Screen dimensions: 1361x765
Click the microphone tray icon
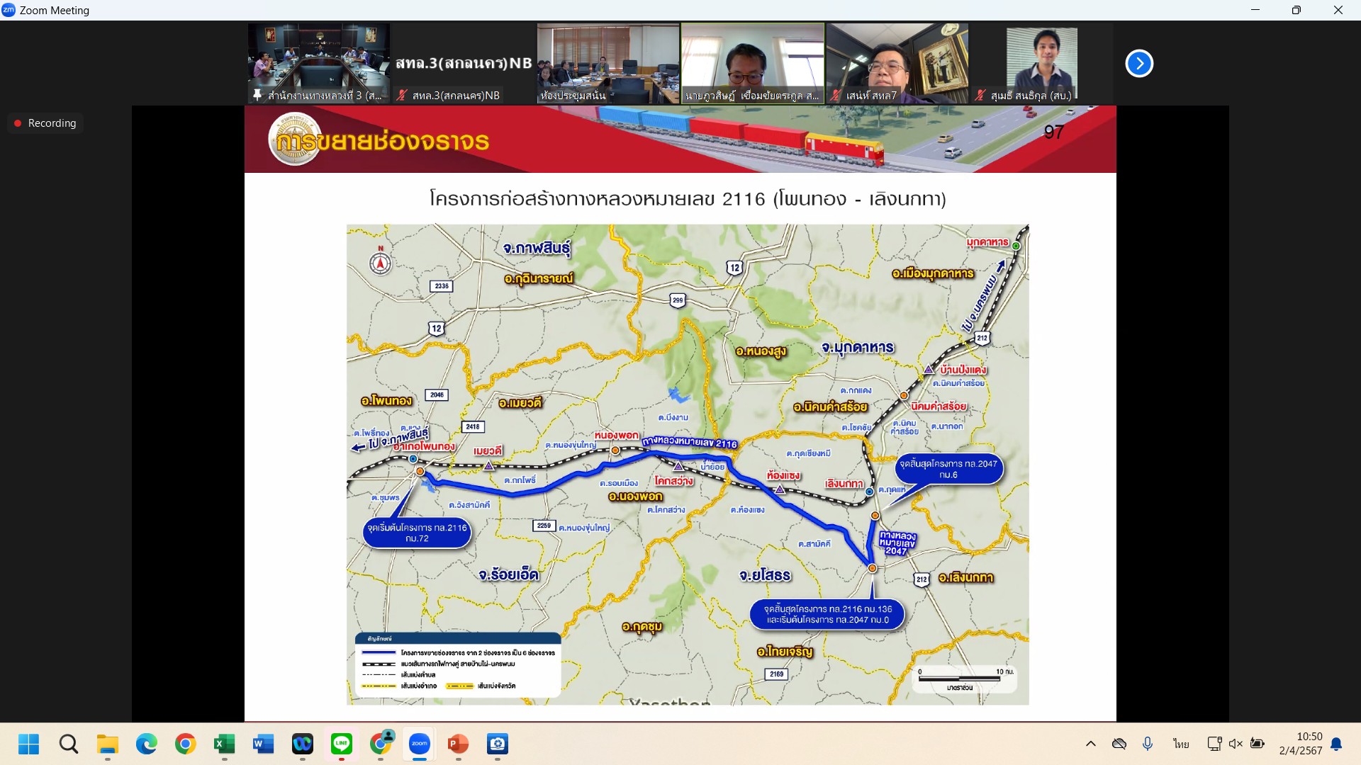pos(1148,744)
